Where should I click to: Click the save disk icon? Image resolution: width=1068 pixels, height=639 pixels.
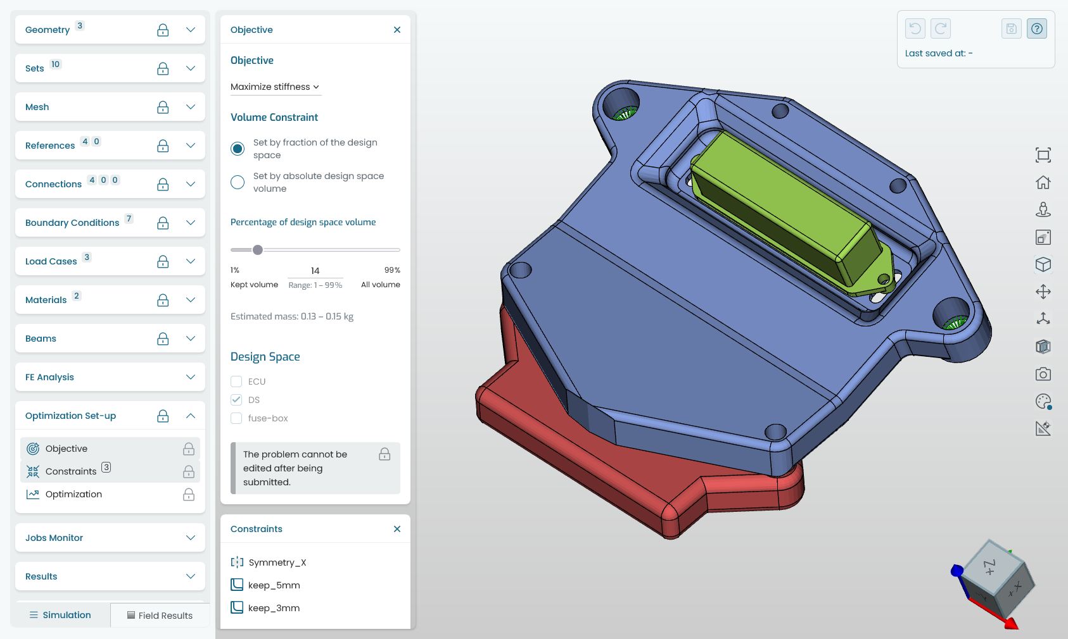1012,28
